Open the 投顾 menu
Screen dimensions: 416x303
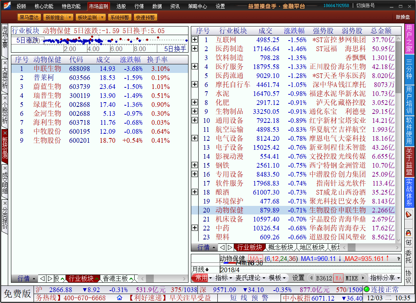(21, 6)
